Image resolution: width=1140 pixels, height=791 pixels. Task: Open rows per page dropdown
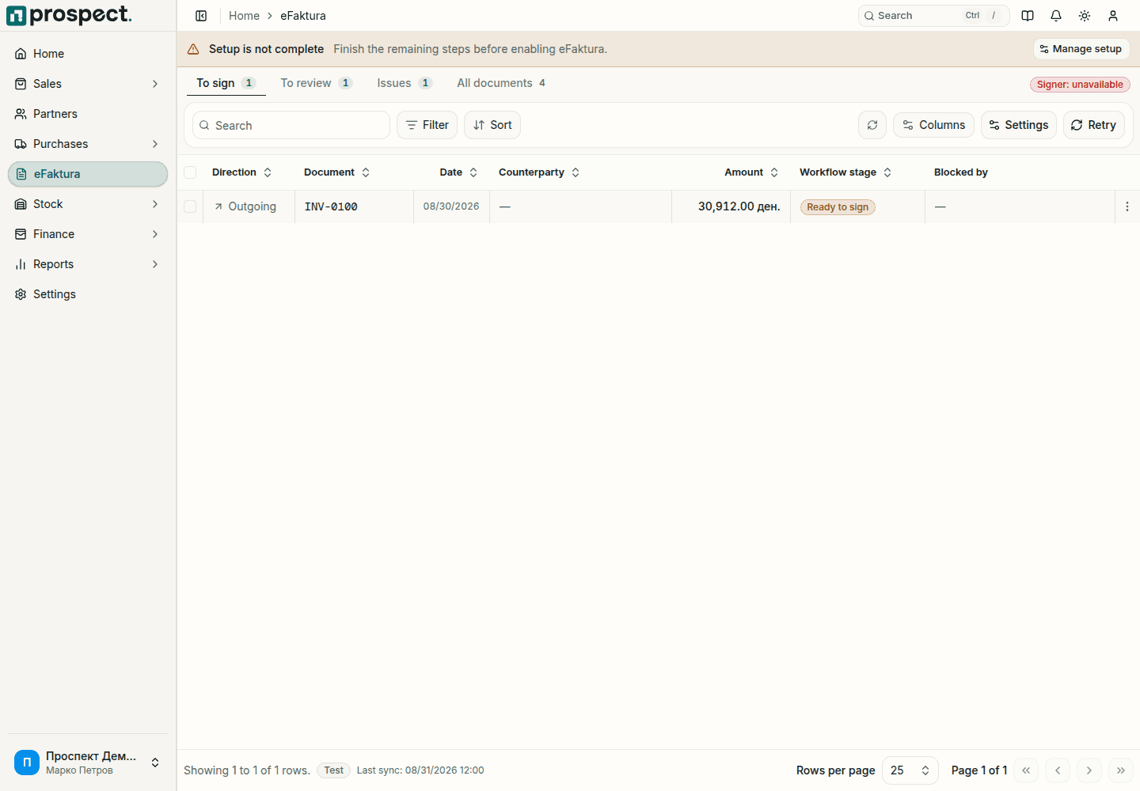(x=910, y=770)
